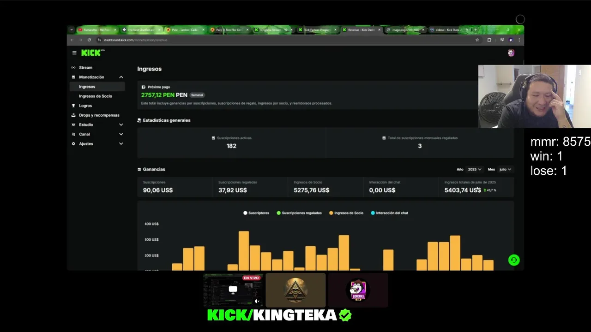
Task: Click the golden pyramid eye thumbnail
Action: (295, 290)
